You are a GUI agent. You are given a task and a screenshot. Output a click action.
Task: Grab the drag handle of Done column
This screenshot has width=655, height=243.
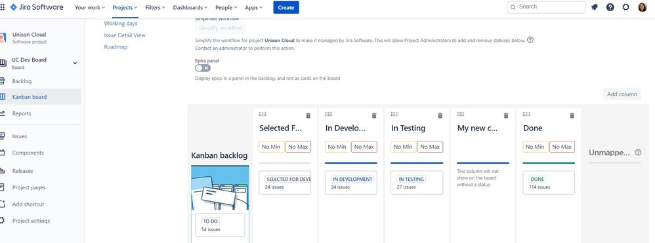click(526, 114)
